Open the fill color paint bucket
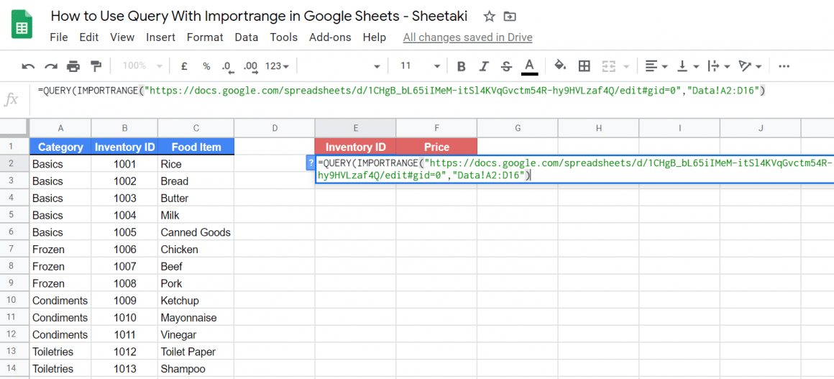Image resolution: width=834 pixels, height=379 pixels. click(x=559, y=65)
